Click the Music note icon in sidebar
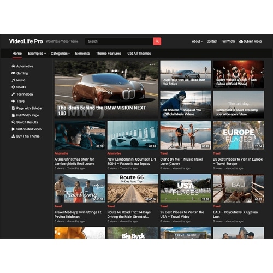The height and width of the screenshot is (273, 273). 13,80
